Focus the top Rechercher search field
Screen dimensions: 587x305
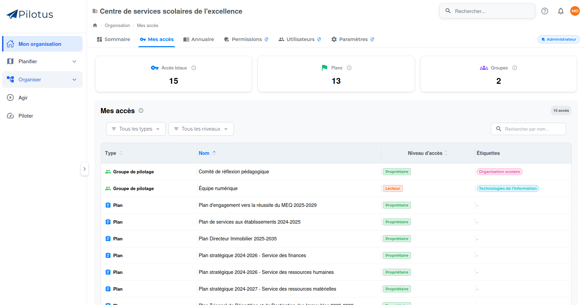pyautogui.click(x=487, y=11)
